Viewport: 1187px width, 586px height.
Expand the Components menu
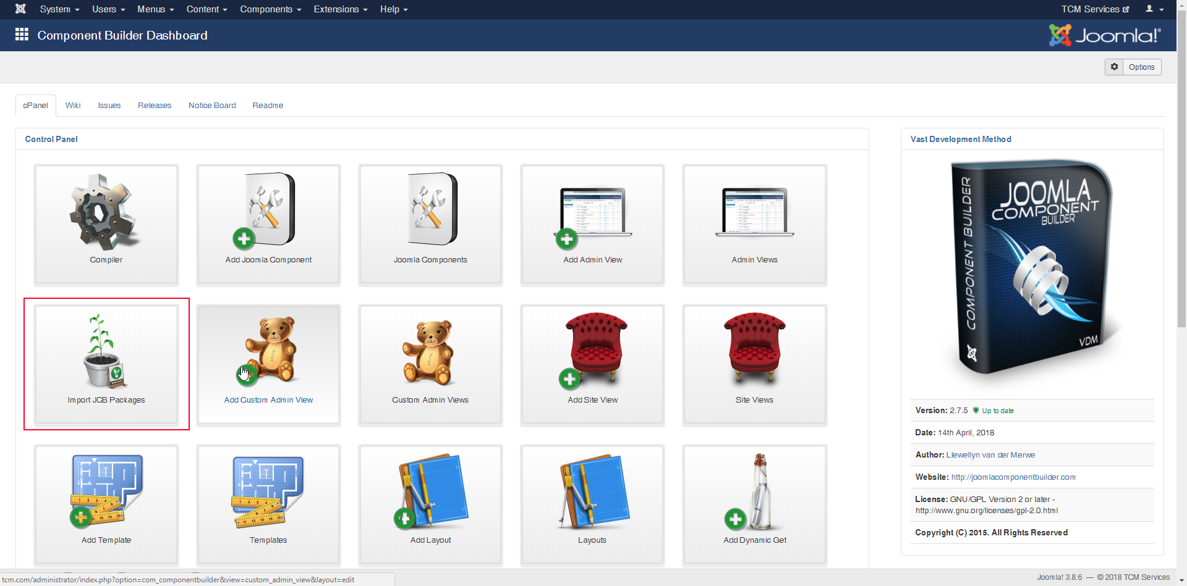[x=271, y=9]
